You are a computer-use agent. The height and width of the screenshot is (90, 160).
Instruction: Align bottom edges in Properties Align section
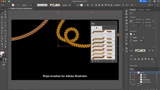152,59
